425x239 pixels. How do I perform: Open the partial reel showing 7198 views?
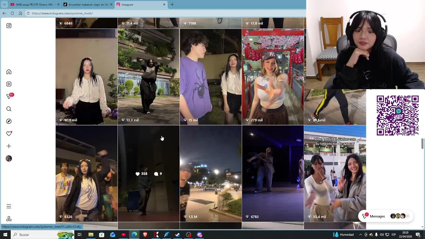[x=211, y=23]
